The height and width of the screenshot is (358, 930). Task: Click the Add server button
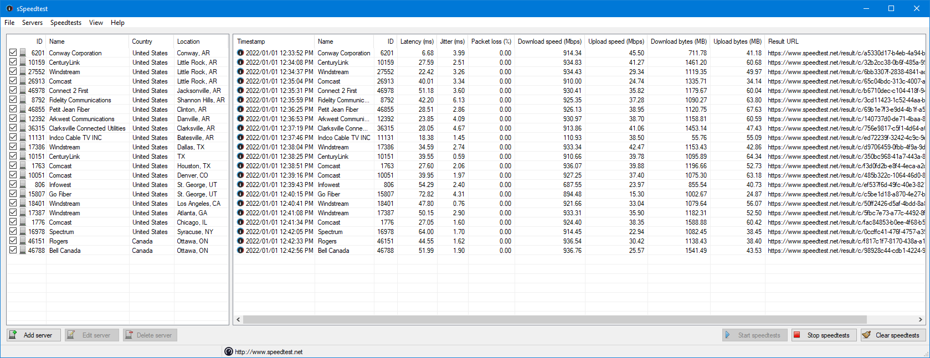pyautogui.click(x=34, y=335)
